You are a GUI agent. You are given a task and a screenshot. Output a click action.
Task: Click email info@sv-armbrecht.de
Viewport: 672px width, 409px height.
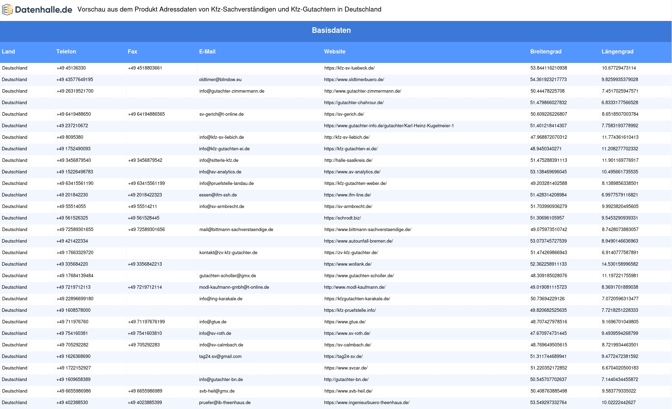point(222,207)
